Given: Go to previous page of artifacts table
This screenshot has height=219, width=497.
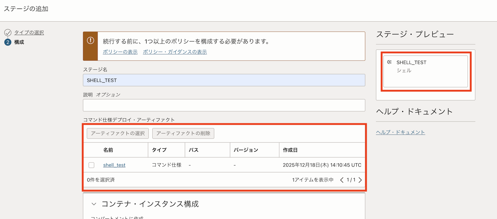Looking at the screenshot, I should (x=342, y=180).
